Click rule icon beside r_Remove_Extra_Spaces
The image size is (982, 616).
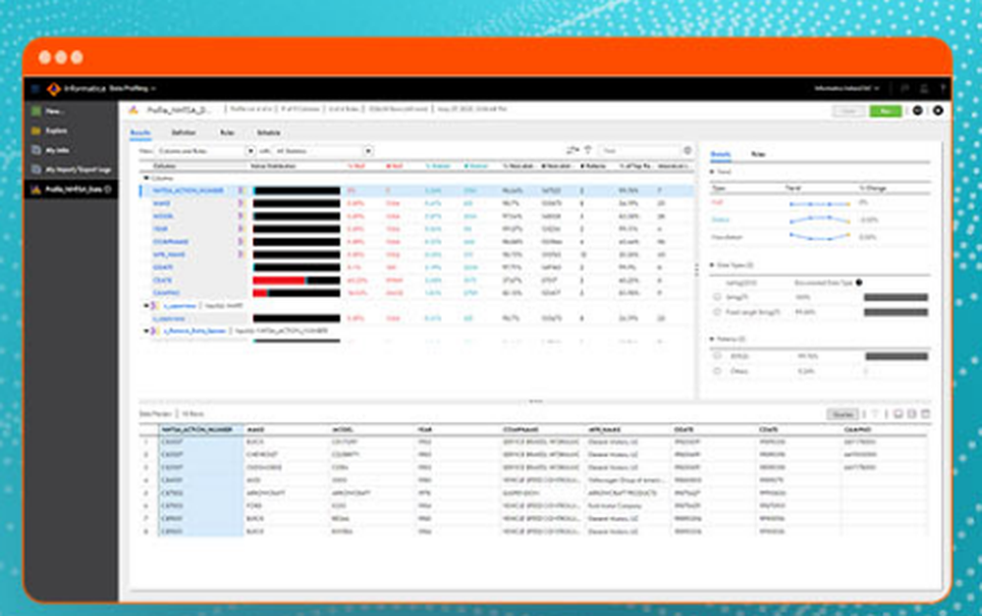pos(155,331)
